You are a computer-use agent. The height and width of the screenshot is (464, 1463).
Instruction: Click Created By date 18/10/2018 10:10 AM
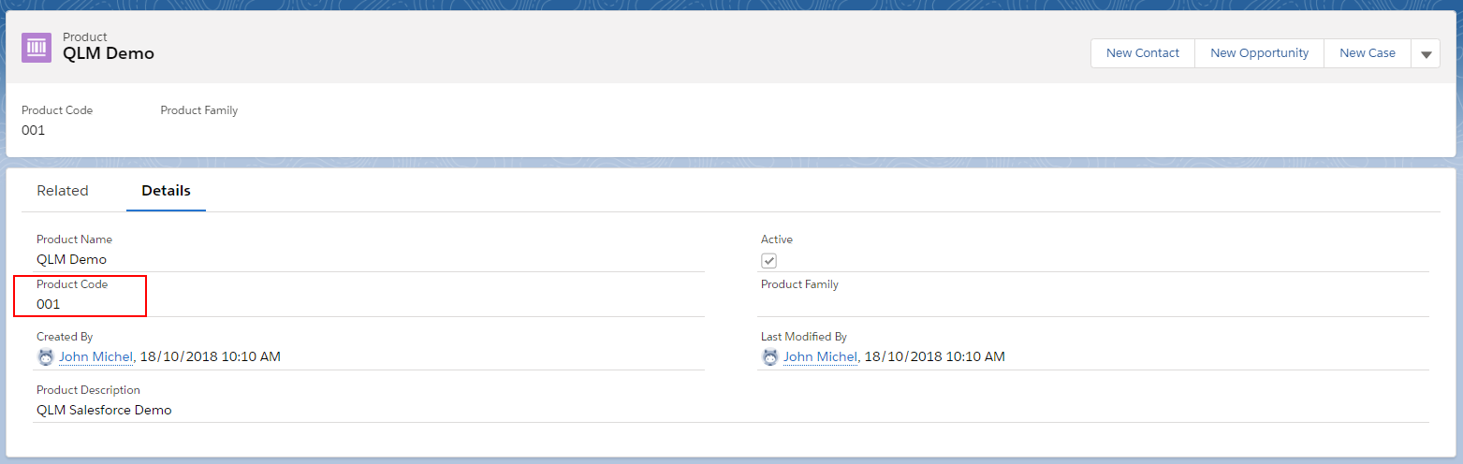tap(211, 356)
